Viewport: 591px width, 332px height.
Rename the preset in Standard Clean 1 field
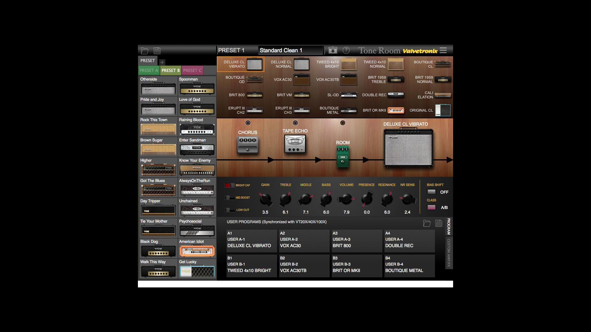click(x=290, y=50)
